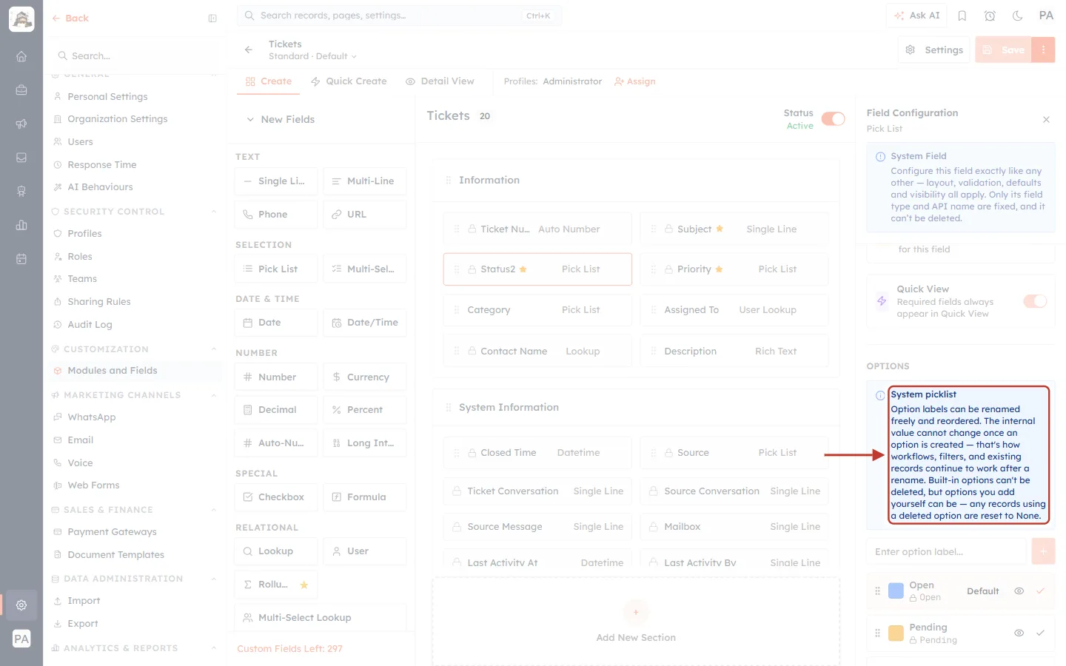Collapse the sidebar panel icon next to Back
The height and width of the screenshot is (666, 1066).
pos(212,18)
